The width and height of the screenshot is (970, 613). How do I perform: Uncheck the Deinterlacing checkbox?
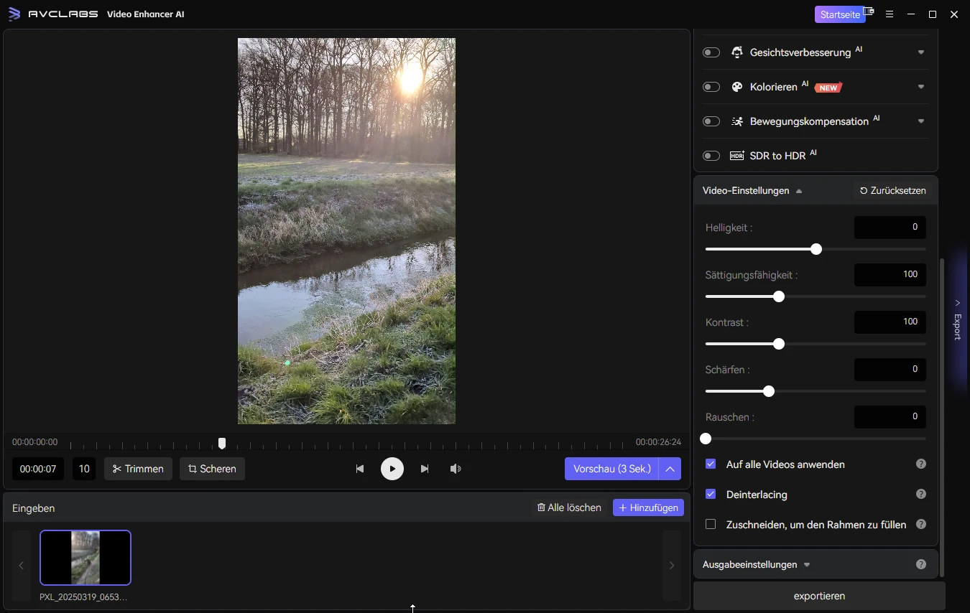pyautogui.click(x=711, y=494)
